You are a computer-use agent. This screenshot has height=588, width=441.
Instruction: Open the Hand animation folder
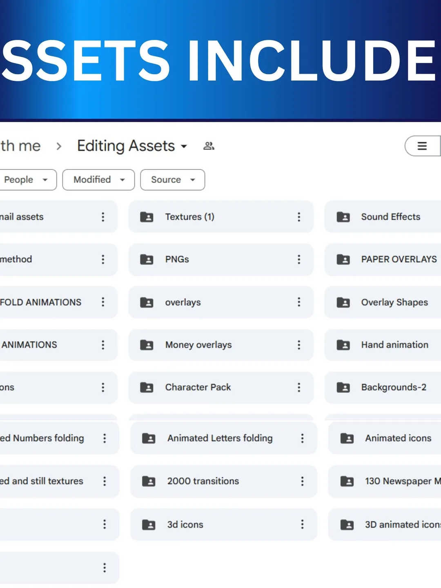(383, 345)
